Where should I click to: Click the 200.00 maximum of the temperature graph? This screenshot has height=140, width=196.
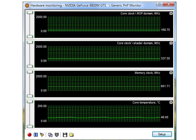[x=42, y=106]
